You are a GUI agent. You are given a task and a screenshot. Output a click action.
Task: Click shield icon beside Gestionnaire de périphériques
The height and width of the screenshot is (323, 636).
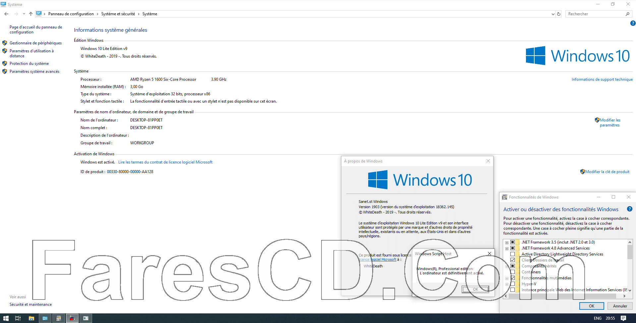[5, 43]
